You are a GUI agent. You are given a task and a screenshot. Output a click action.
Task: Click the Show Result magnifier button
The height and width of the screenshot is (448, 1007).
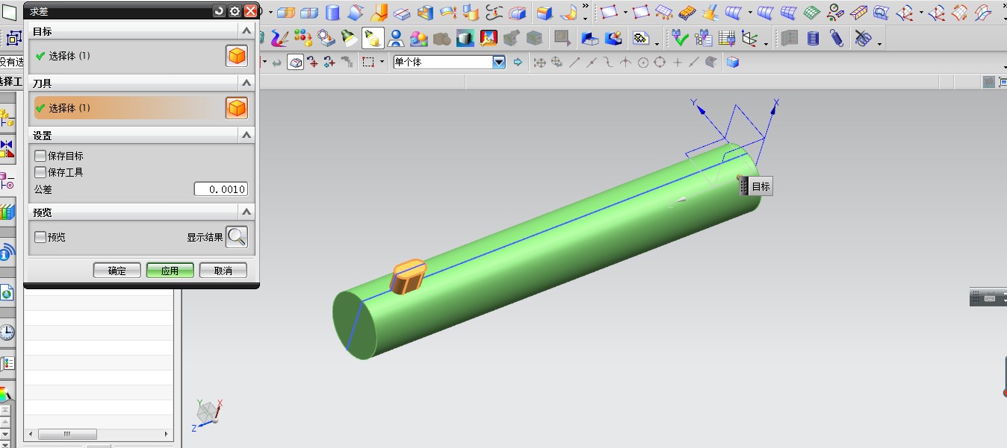coord(237,237)
